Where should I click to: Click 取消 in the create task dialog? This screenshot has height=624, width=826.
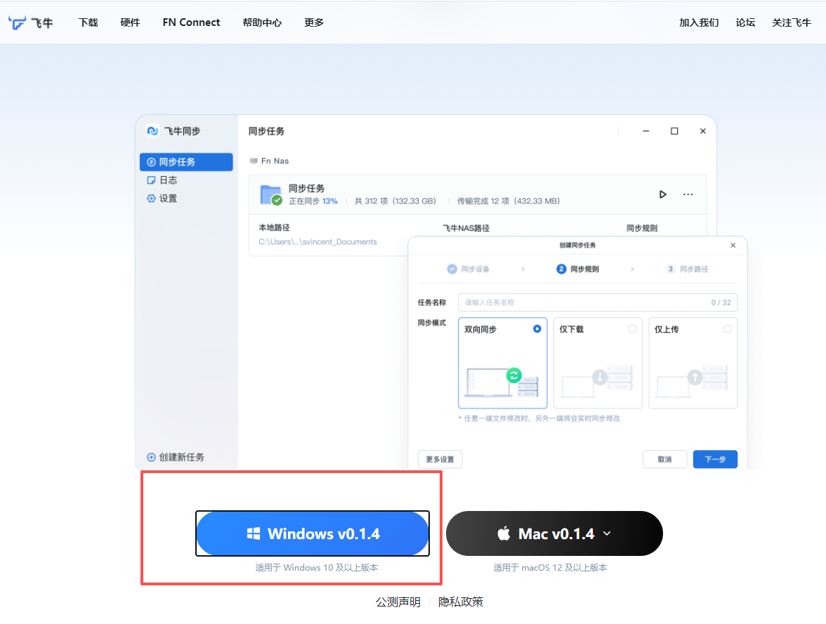tap(664, 459)
